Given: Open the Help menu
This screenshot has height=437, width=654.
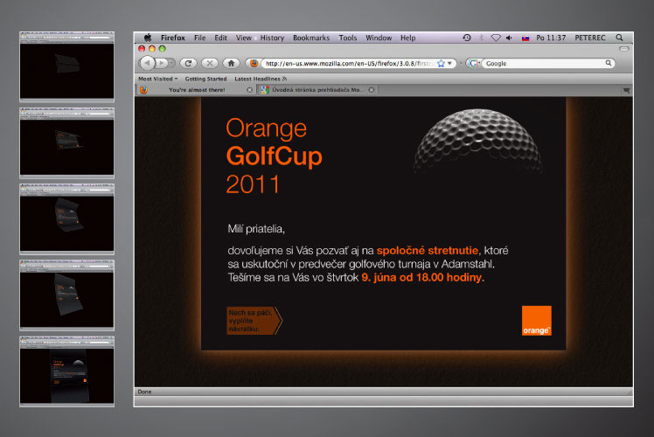Looking at the screenshot, I should point(408,38).
